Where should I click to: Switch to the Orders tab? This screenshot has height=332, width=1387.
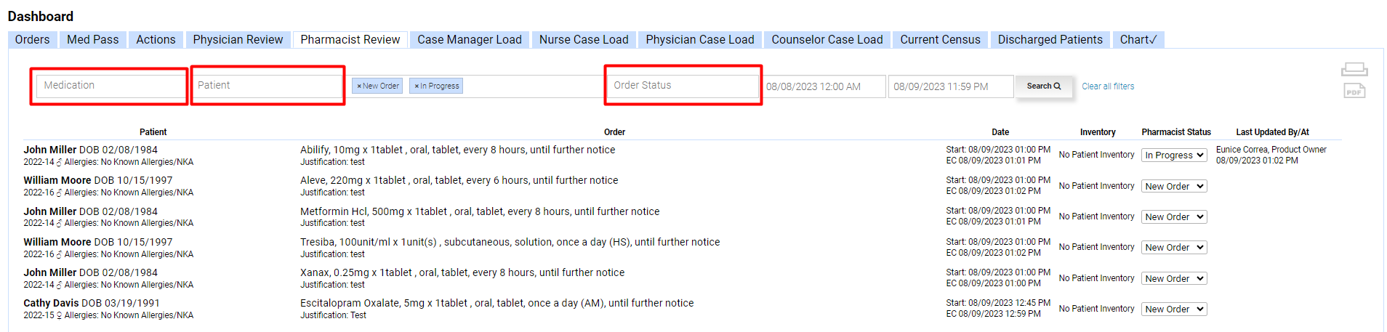click(33, 40)
